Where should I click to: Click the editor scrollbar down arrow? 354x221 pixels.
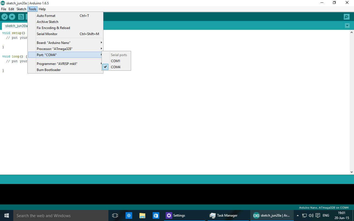[x=352, y=172]
